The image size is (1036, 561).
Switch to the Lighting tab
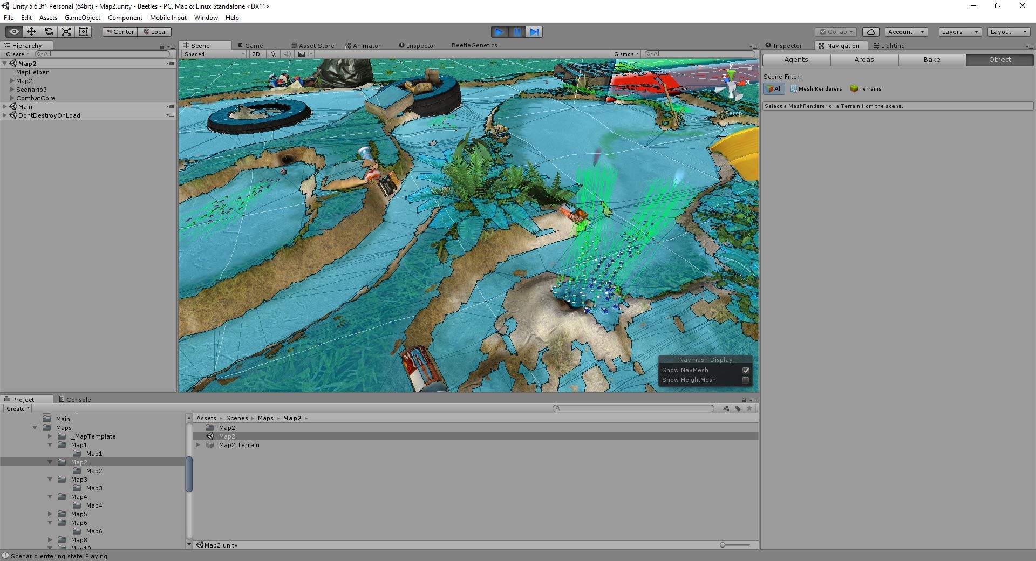[889, 46]
